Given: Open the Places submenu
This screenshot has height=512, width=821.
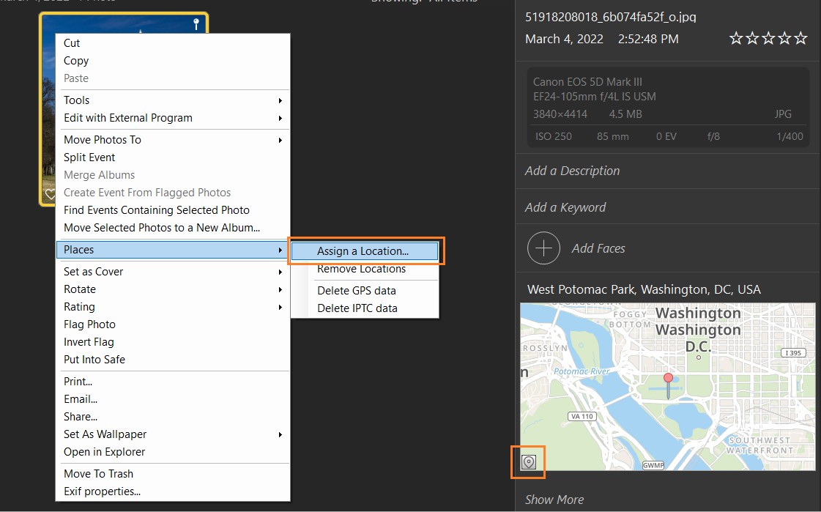Looking at the screenshot, I should coord(173,250).
